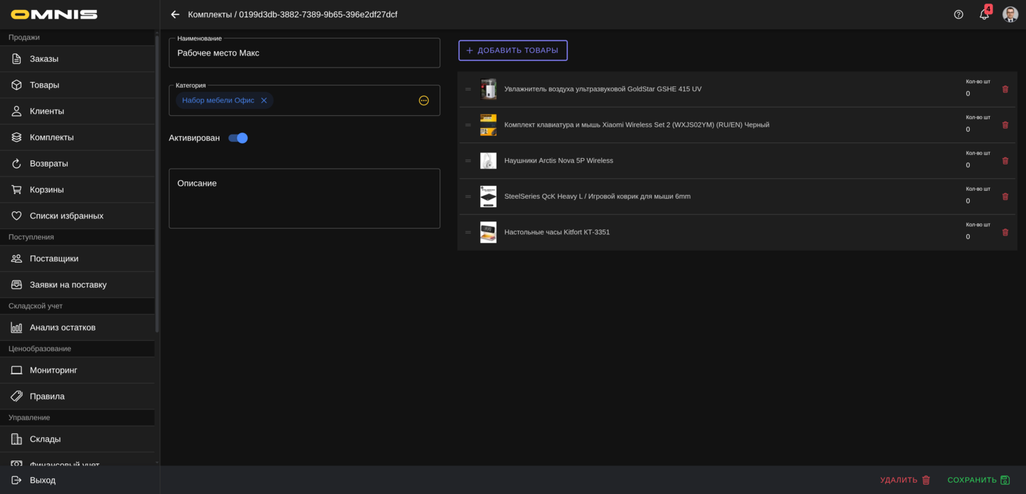Image resolution: width=1026 pixels, height=494 pixels.
Task: Open the help question mark icon
Action: point(958,14)
